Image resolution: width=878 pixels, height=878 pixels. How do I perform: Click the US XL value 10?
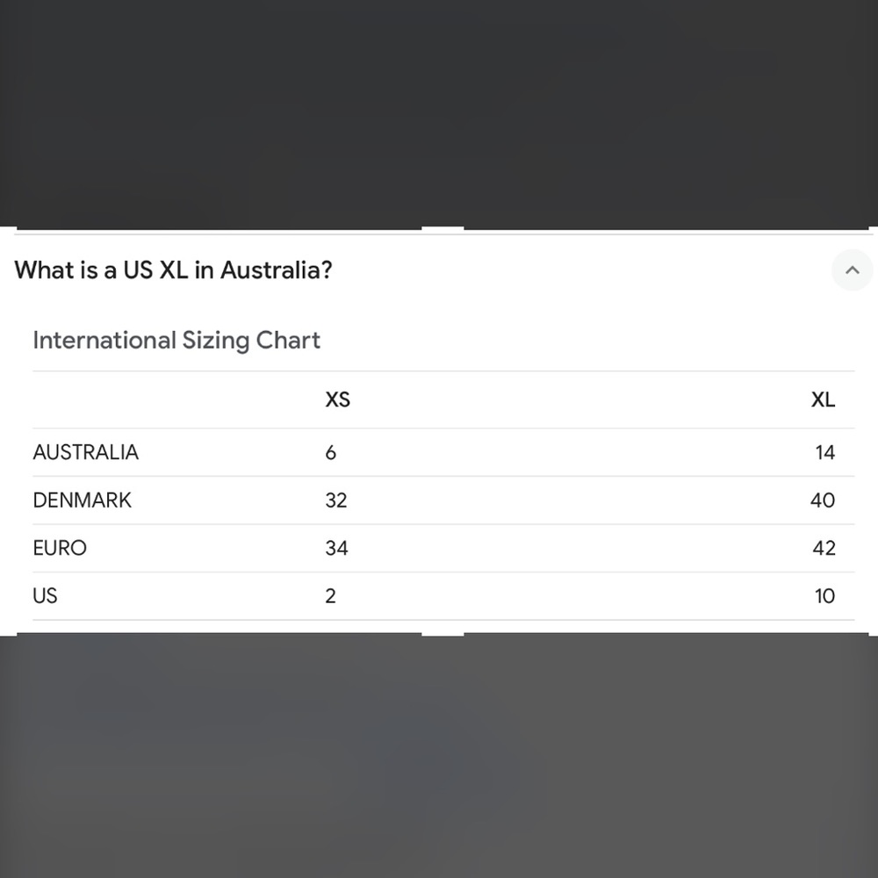(824, 596)
